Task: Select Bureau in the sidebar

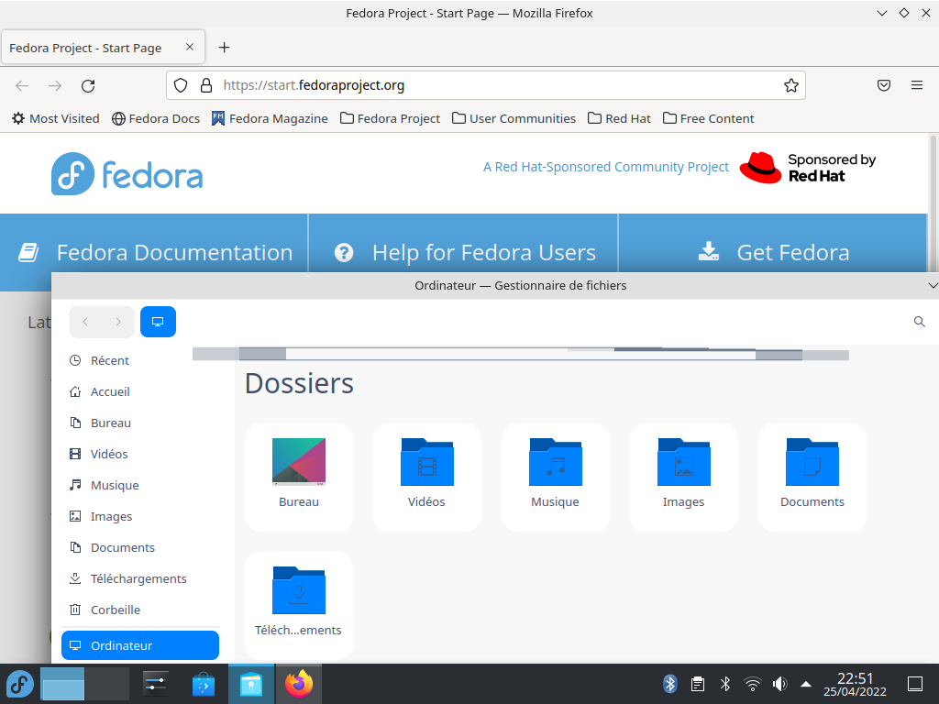Action: point(140,423)
